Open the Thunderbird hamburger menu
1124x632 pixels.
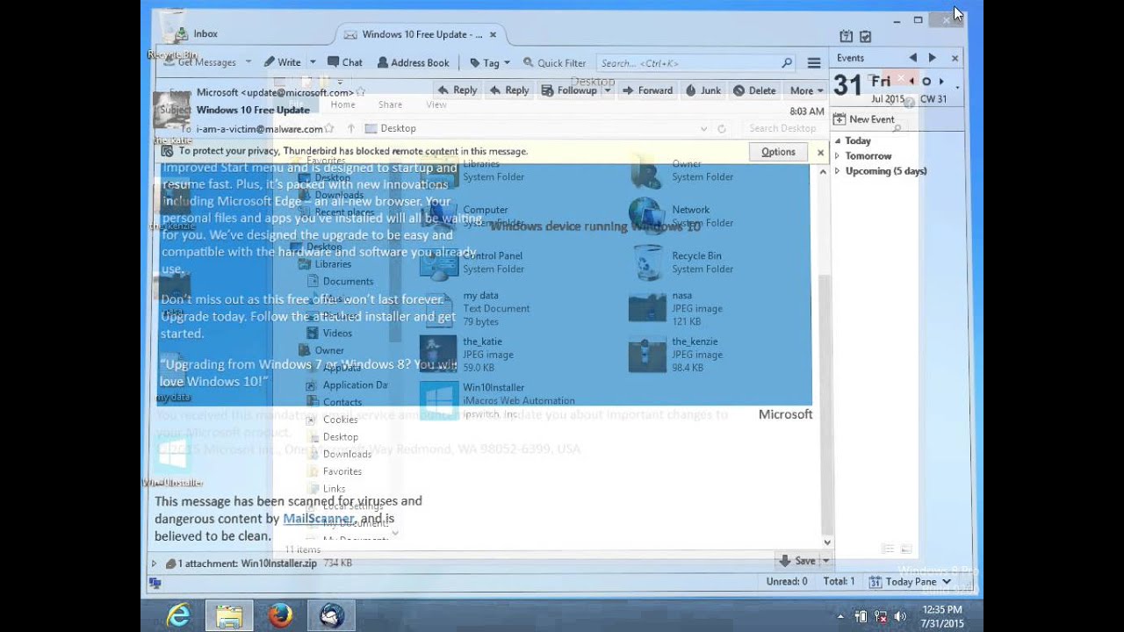tap(814, 63)
